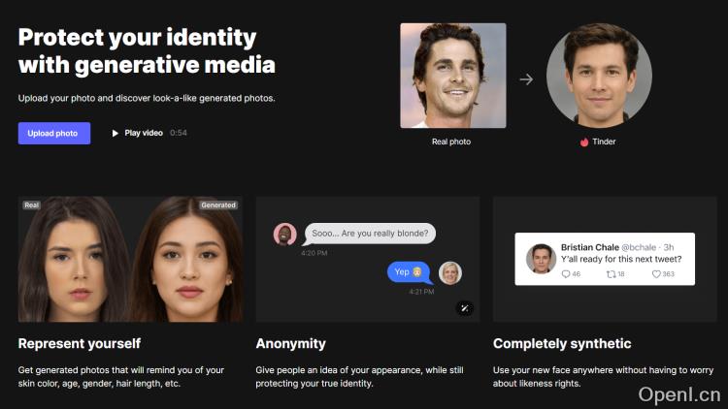Click the pink chat sender avatar
This screenshot has width=728, height=409.
click(x=284, y=234)
